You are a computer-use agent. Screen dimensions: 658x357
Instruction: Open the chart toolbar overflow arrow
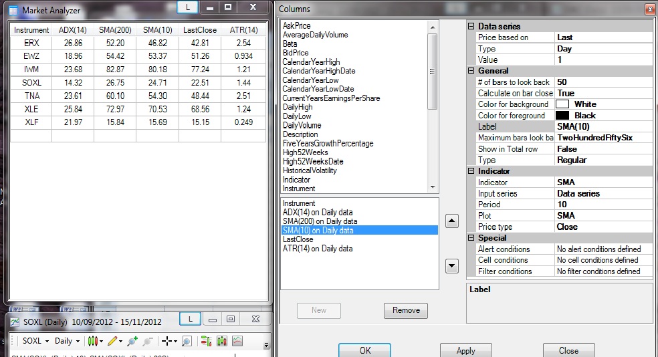point(266,345)
